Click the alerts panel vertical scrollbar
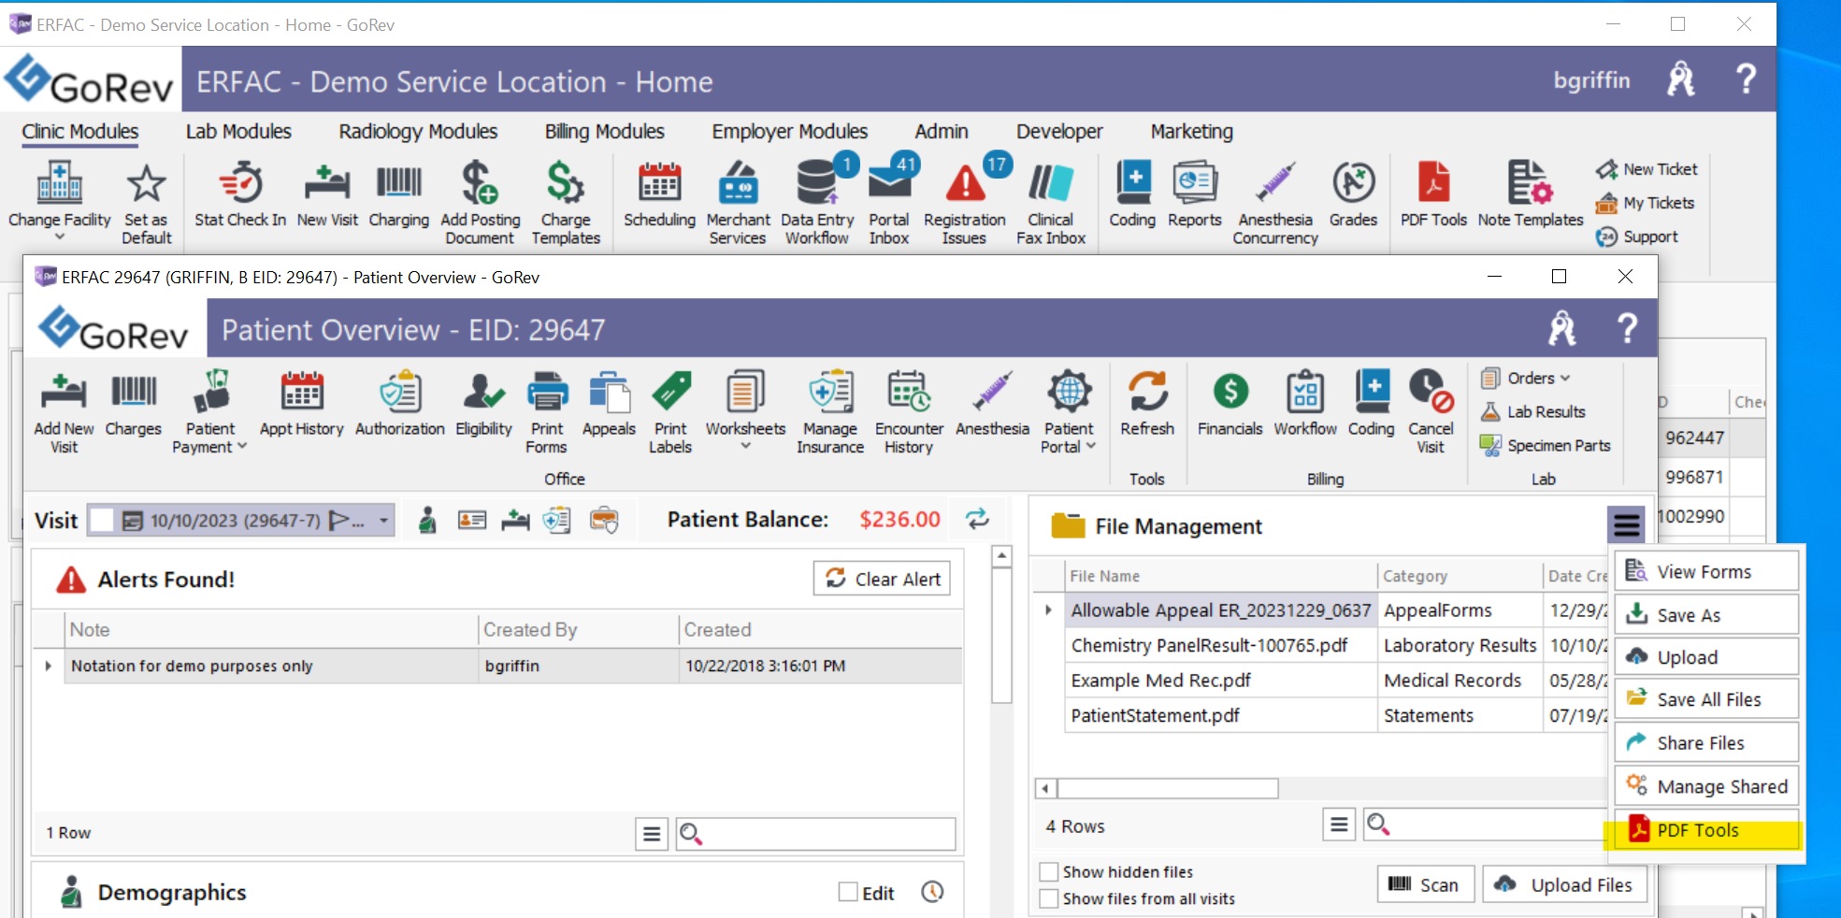This screenshot has height=918, width=1841. (1001, 636)
